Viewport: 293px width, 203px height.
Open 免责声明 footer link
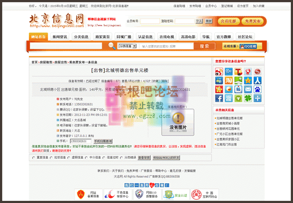click(132, 171)
